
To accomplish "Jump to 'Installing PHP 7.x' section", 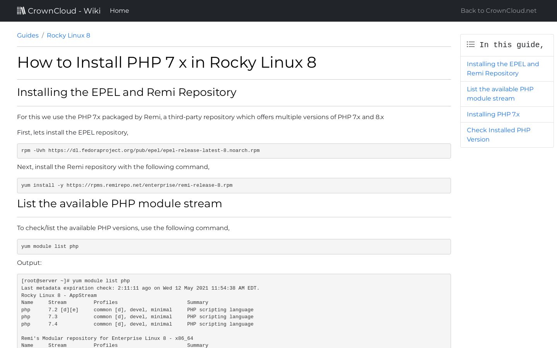I will tap(493, 114).
